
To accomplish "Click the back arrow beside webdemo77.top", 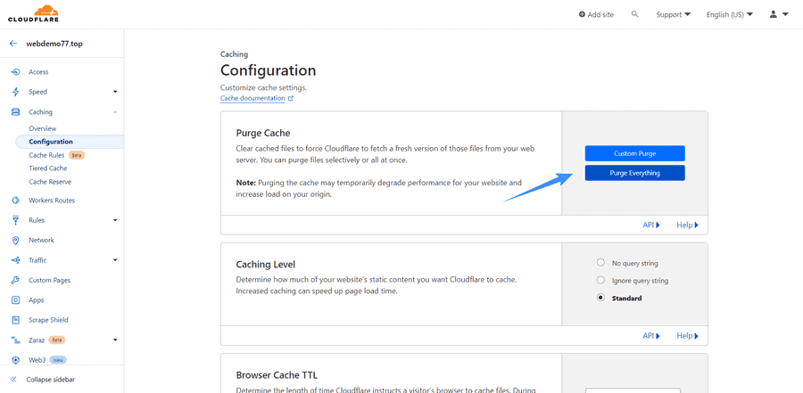I will click(13, 44).
